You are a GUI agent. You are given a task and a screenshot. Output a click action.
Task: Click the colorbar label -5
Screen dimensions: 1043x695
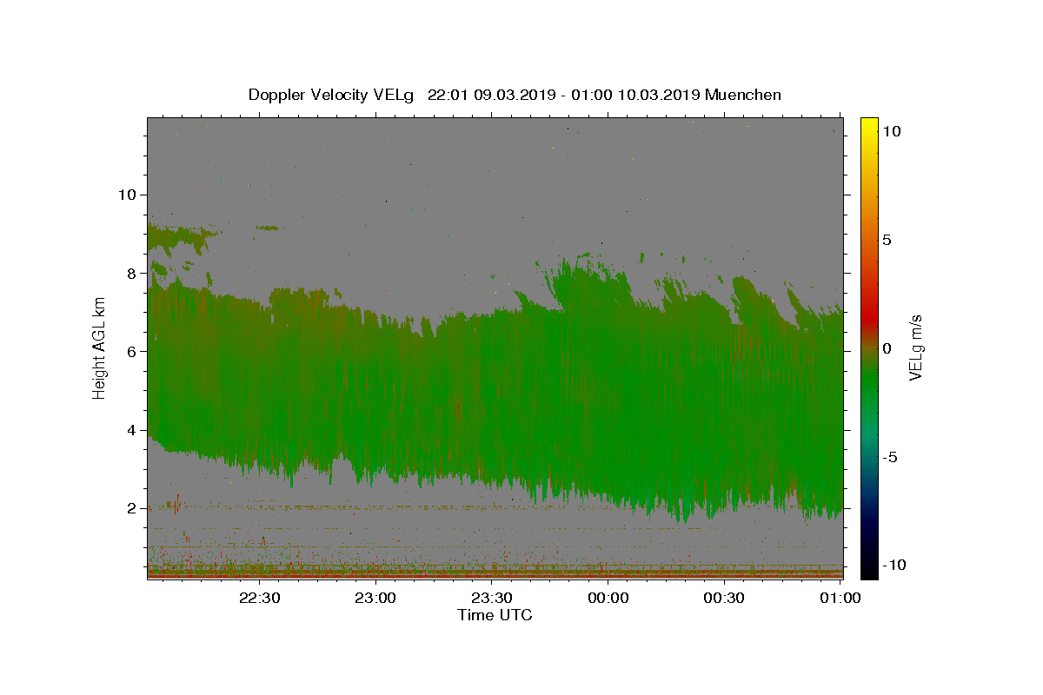pyautogui.click(x=891, y=457)
